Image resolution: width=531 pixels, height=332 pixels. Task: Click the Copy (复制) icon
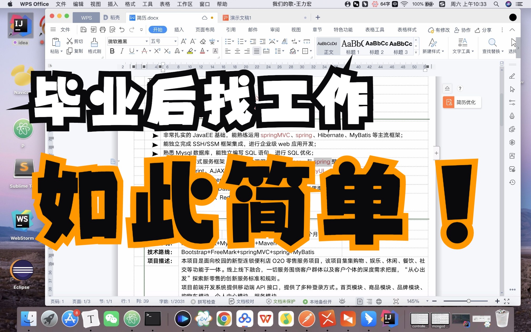(x=70, y=51)
